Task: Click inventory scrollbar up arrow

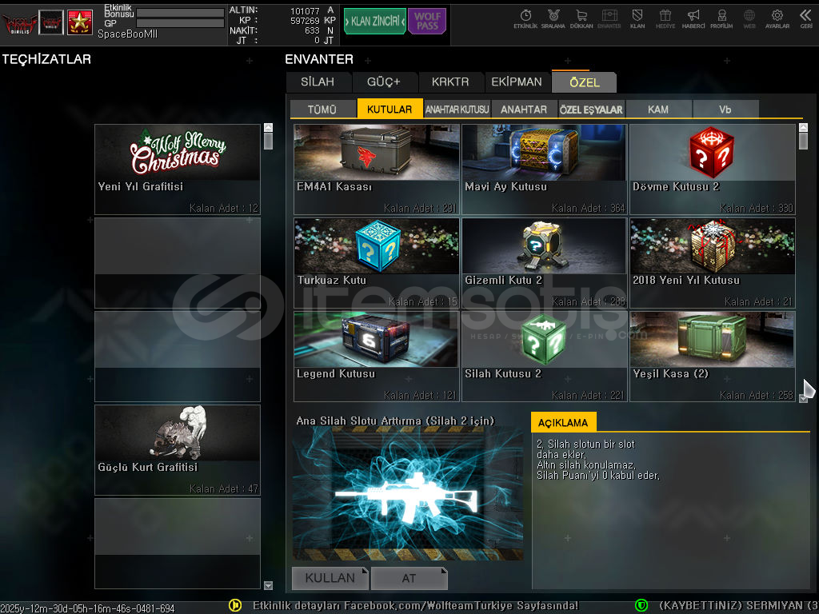Action: pyautogui.click(x=803, y=127)
